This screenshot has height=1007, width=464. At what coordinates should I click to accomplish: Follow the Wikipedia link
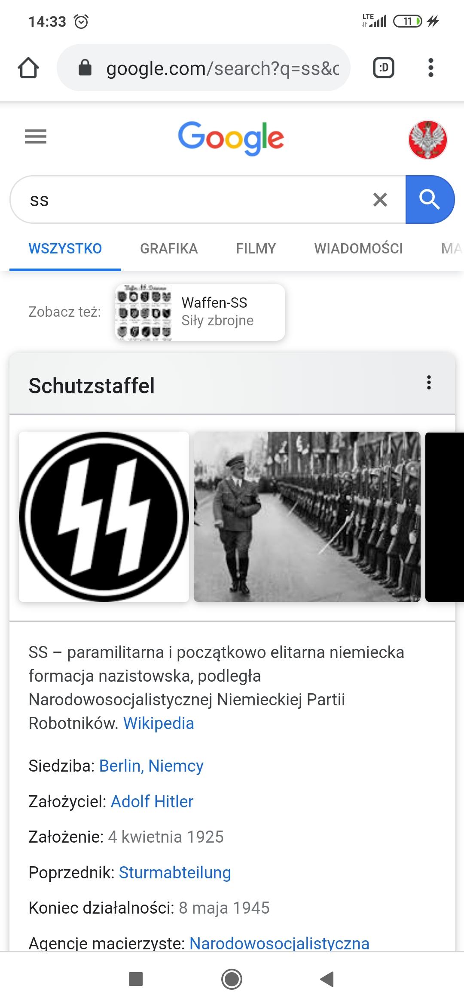[159, 723]
